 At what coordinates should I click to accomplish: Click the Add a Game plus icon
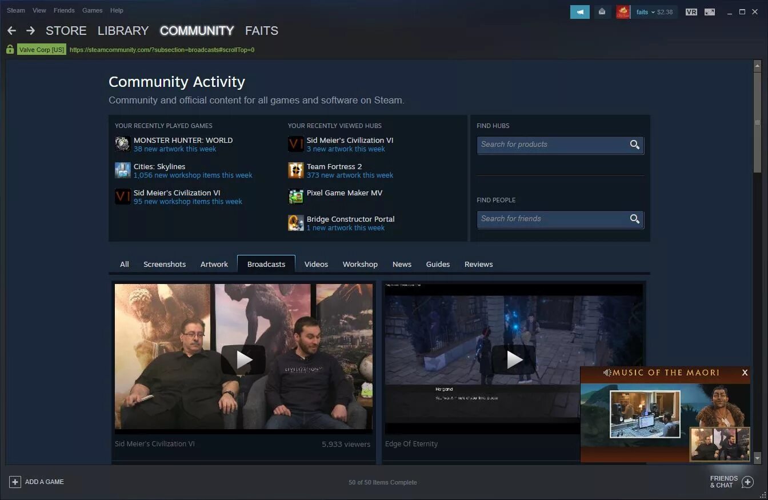(x=15, y=482)
